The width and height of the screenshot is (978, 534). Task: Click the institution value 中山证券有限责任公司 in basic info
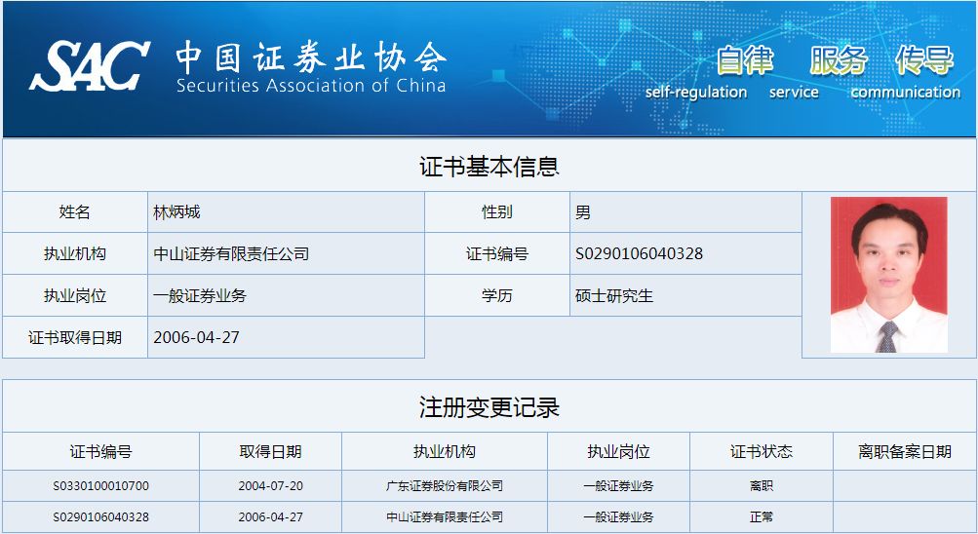231,254
